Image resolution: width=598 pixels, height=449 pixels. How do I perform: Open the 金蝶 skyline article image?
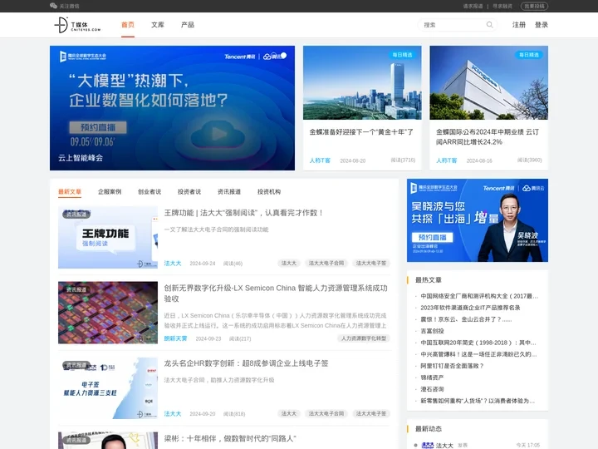(362, 82)
